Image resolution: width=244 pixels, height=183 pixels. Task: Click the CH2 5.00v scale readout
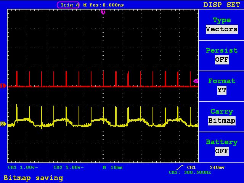(69, 167)
